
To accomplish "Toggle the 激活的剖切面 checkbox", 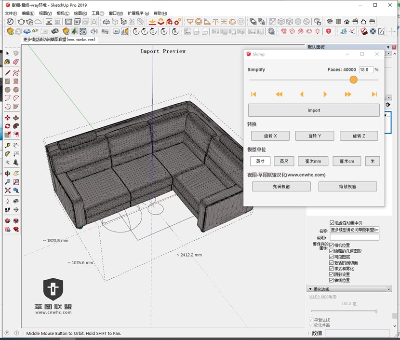I will pyautogui.click(x=332, y=263).
